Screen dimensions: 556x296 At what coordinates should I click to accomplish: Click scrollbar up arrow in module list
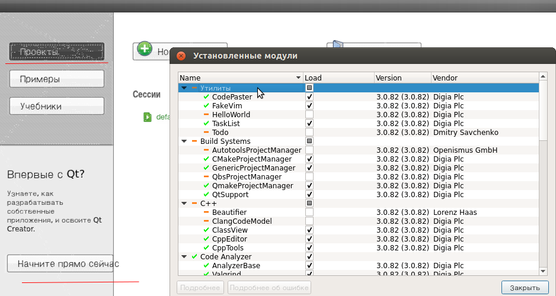click(x=543, y=76)
